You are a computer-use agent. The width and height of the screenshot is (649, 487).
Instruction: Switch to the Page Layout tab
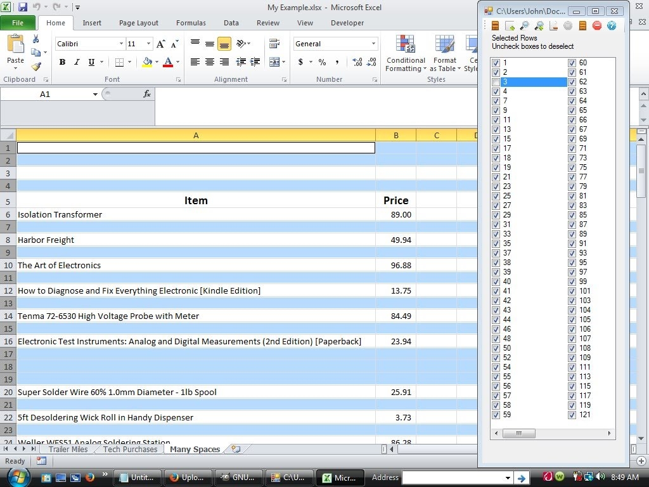pos(139,23)
